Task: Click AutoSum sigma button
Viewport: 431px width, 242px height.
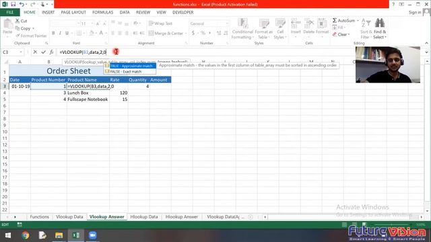Action: 343,21
